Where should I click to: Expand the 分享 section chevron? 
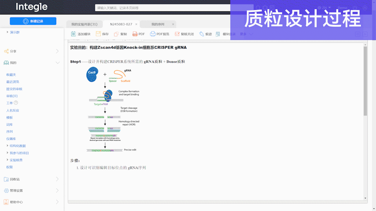coord(57,51)
